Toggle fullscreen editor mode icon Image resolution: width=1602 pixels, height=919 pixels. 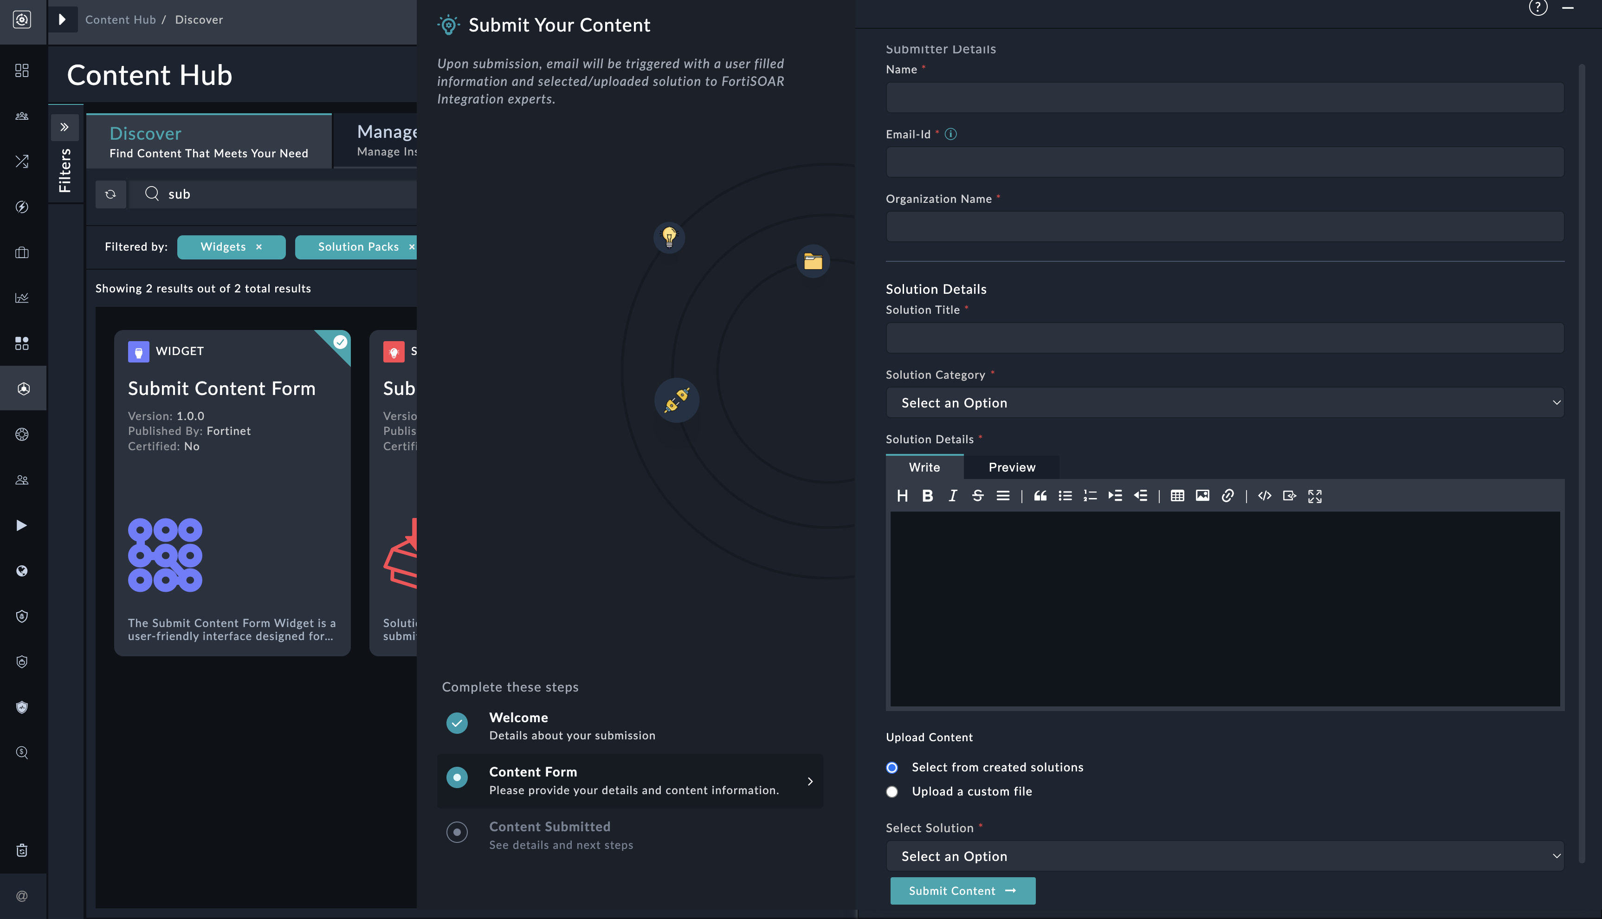(x=1314, y=497)
